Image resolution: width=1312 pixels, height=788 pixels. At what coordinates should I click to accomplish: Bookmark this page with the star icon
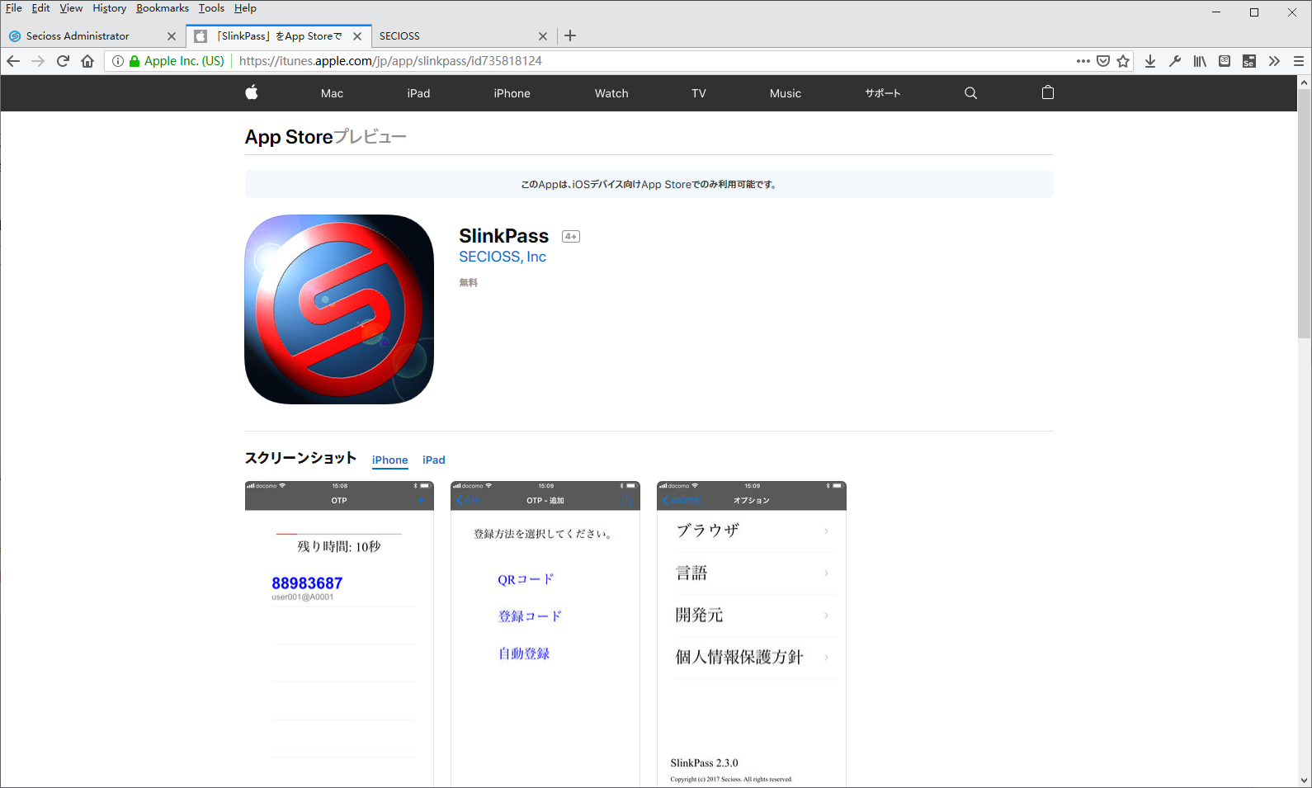(1123, 61)
